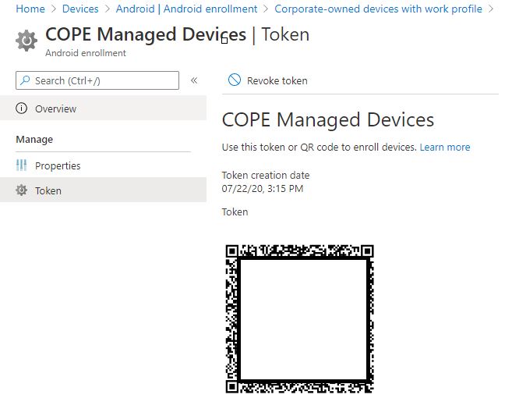Click the Revoke token button
The width and height of the screenshot is (505, 416).
click(267, 80)
